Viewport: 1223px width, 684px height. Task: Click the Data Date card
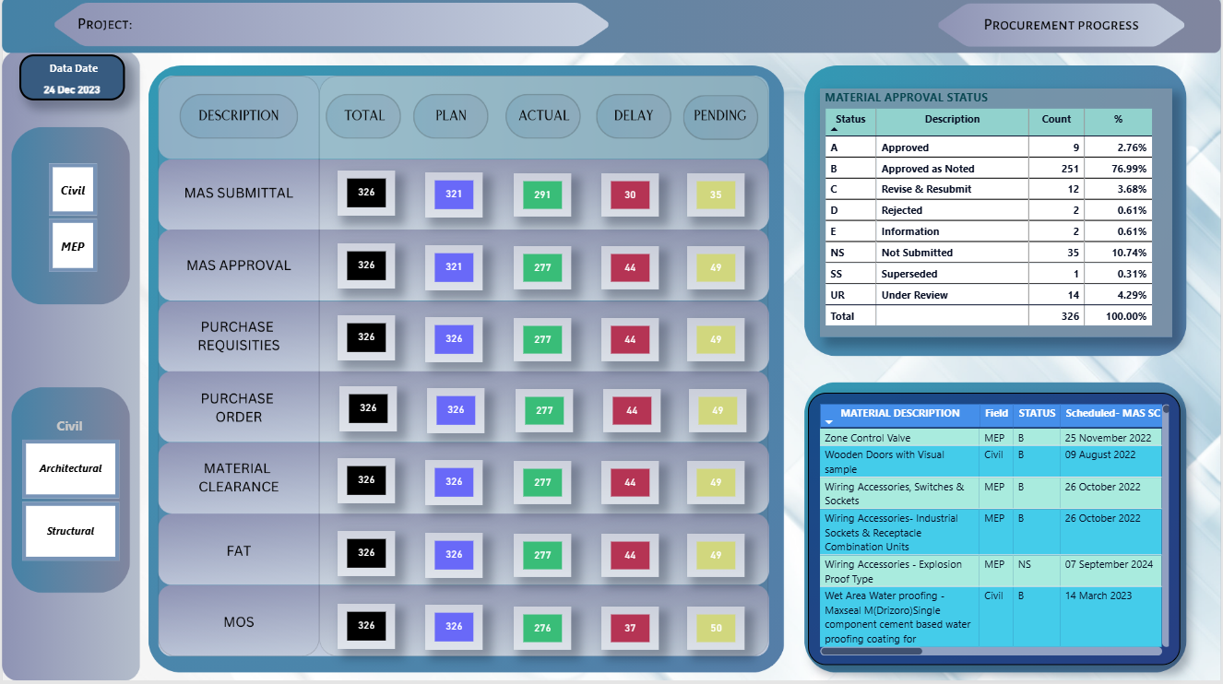point(73,79)
